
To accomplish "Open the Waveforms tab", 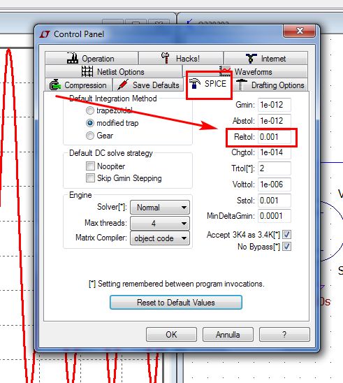I will [245, 71].
